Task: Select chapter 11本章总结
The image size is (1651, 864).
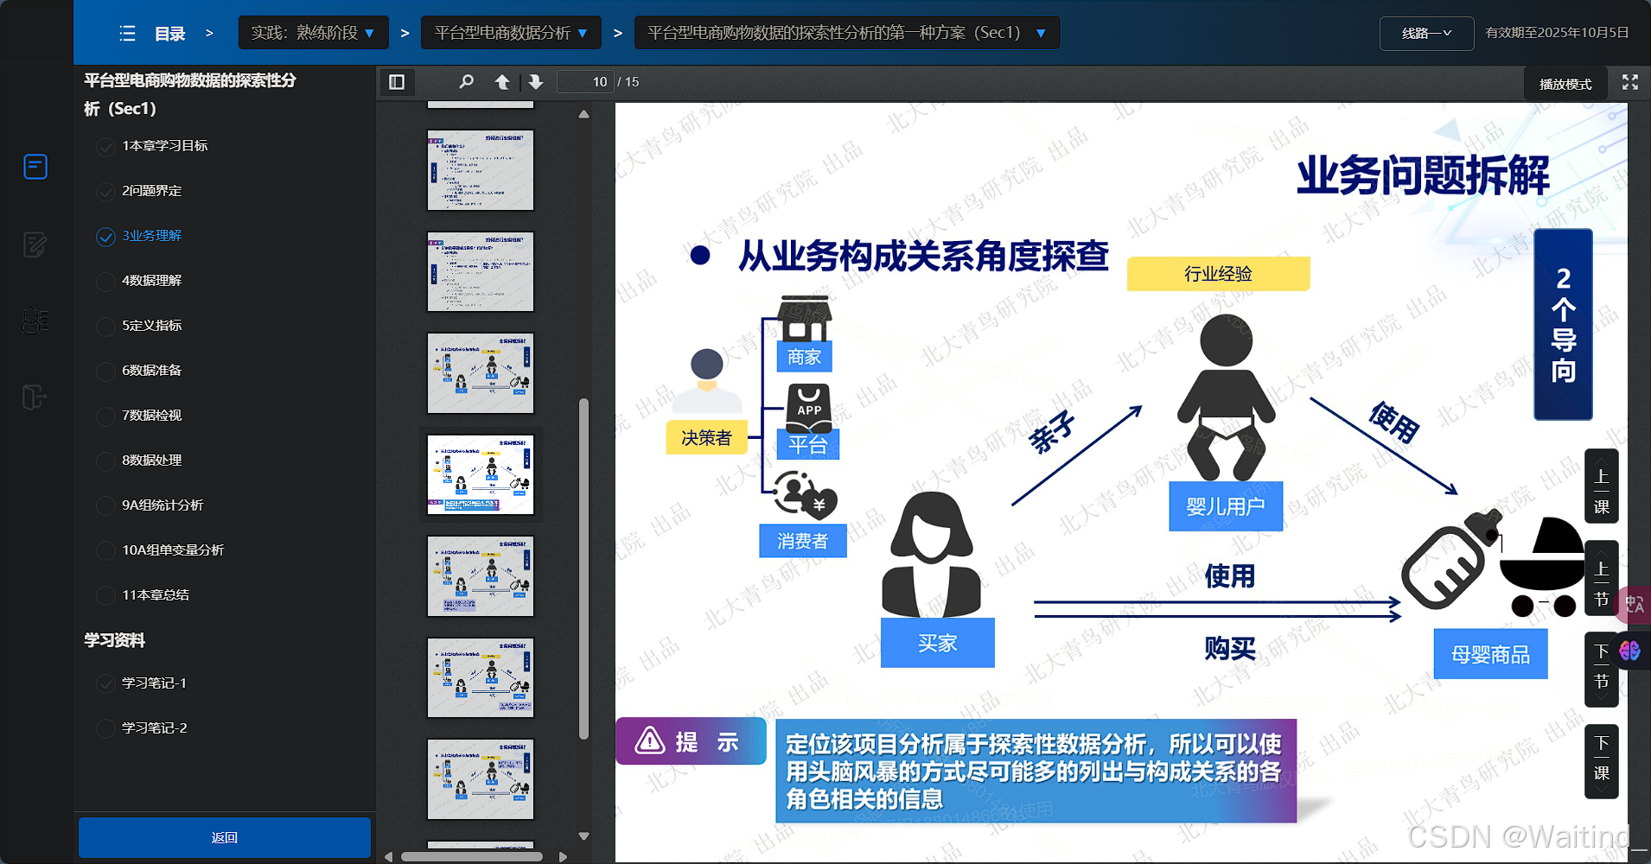Action: [156, 595]
